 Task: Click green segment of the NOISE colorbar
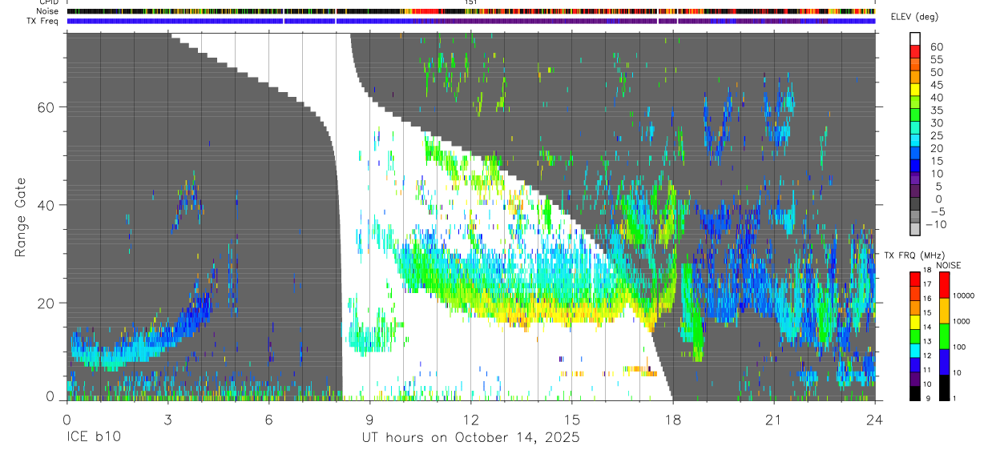944,336
